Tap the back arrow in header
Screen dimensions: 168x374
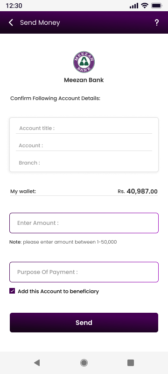(11, 22)
